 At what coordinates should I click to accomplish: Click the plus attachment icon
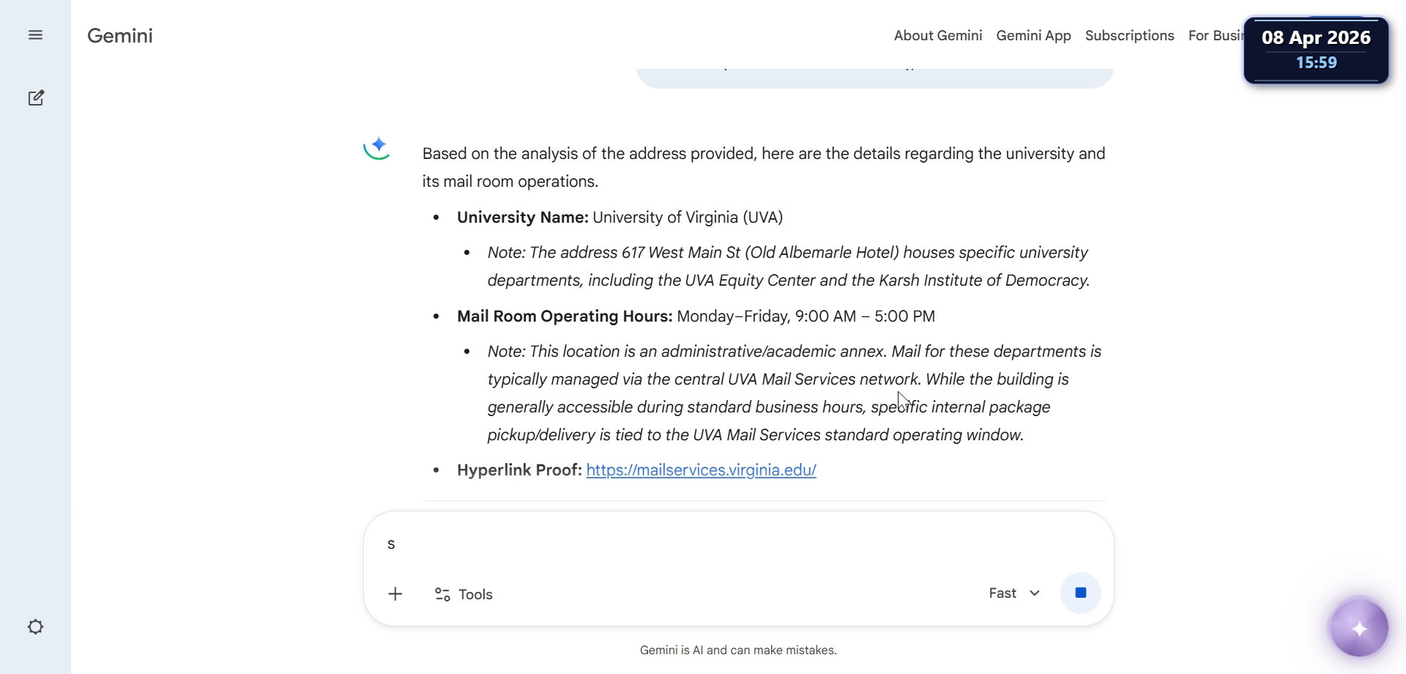(395, 594)
